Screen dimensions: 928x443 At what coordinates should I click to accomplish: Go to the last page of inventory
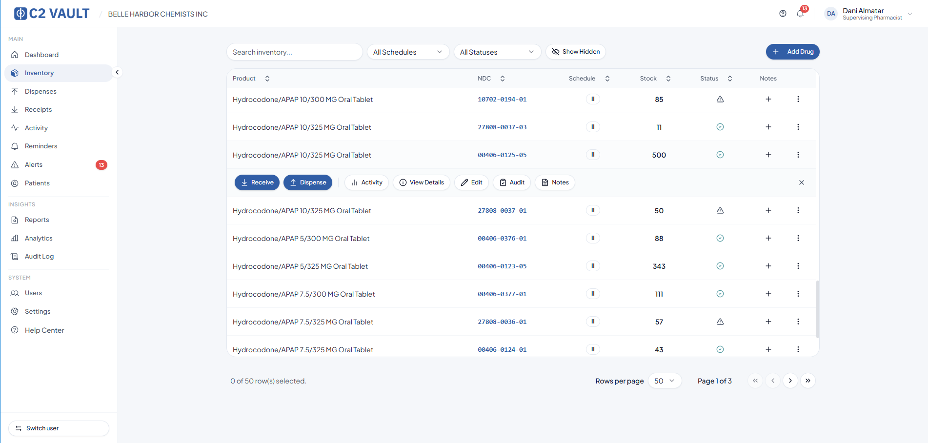coord(807,381)
